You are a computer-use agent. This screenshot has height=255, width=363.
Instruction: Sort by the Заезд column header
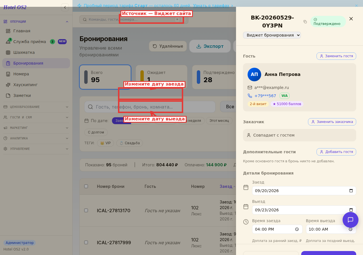[227, 186]
